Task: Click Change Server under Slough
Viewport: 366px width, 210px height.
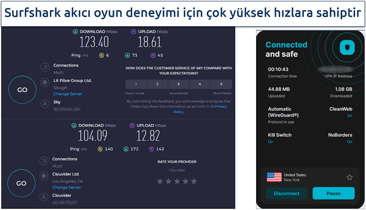Action: [x=68, y=94]
